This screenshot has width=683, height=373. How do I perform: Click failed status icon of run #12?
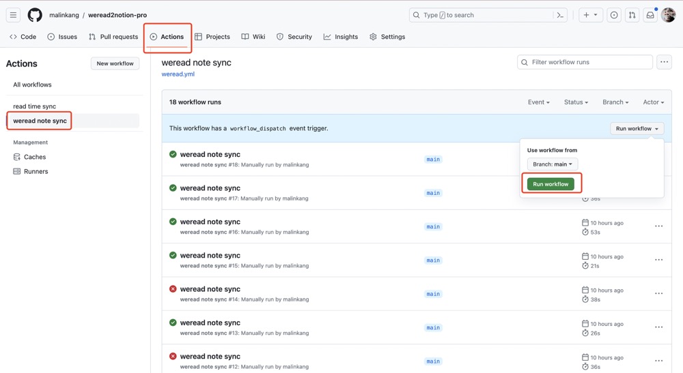(x=173, y=356)
